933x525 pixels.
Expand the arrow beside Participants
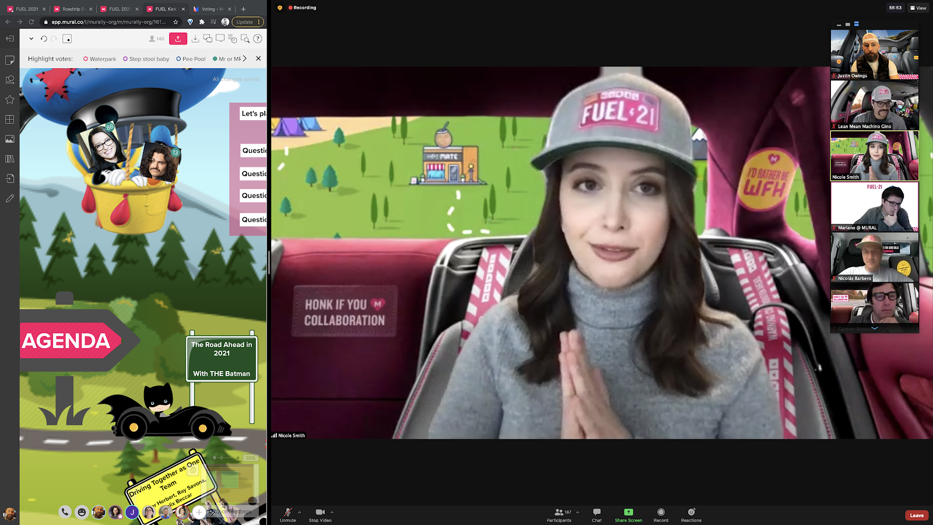[x=578, y=512]
